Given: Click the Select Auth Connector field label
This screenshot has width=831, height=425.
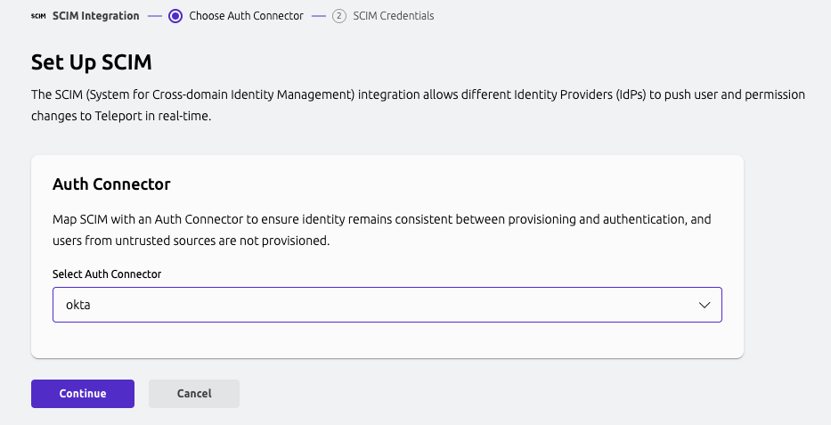Looking at the screenshot, I should point(107,274).
